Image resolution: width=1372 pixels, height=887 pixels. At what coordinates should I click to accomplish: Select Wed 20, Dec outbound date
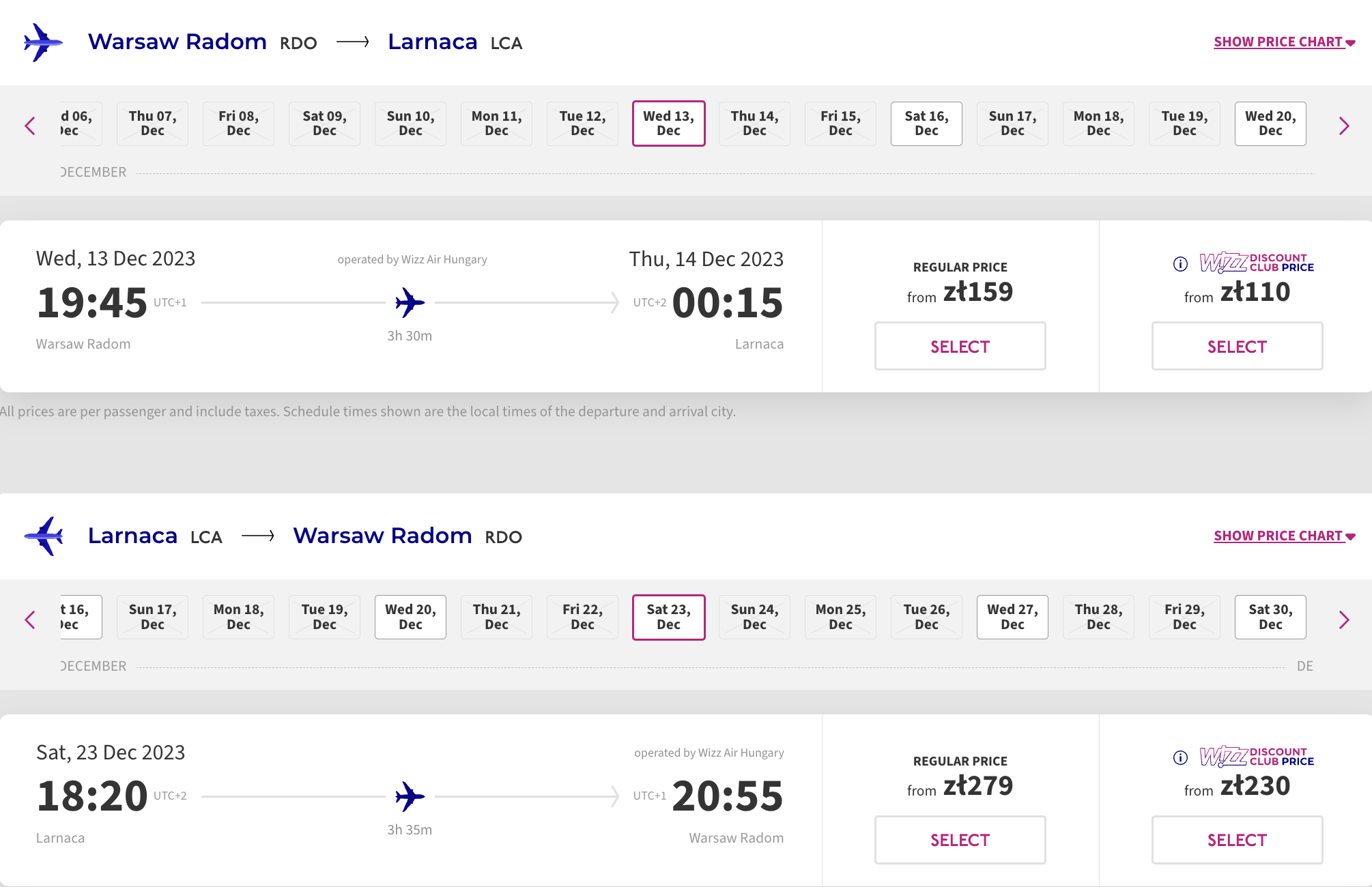(x=1270, y=123)
